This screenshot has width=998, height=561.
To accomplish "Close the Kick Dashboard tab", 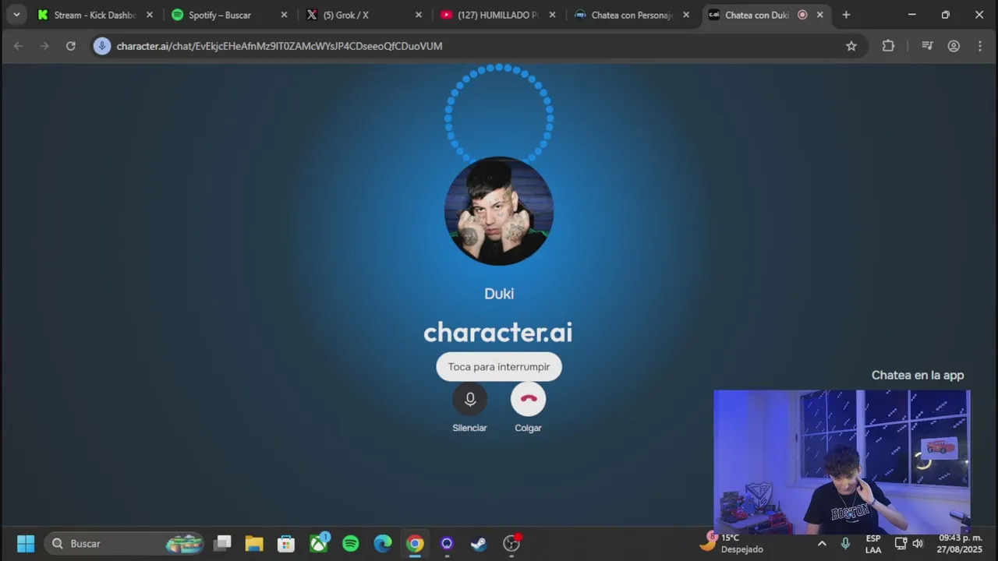I will point(150,15).
